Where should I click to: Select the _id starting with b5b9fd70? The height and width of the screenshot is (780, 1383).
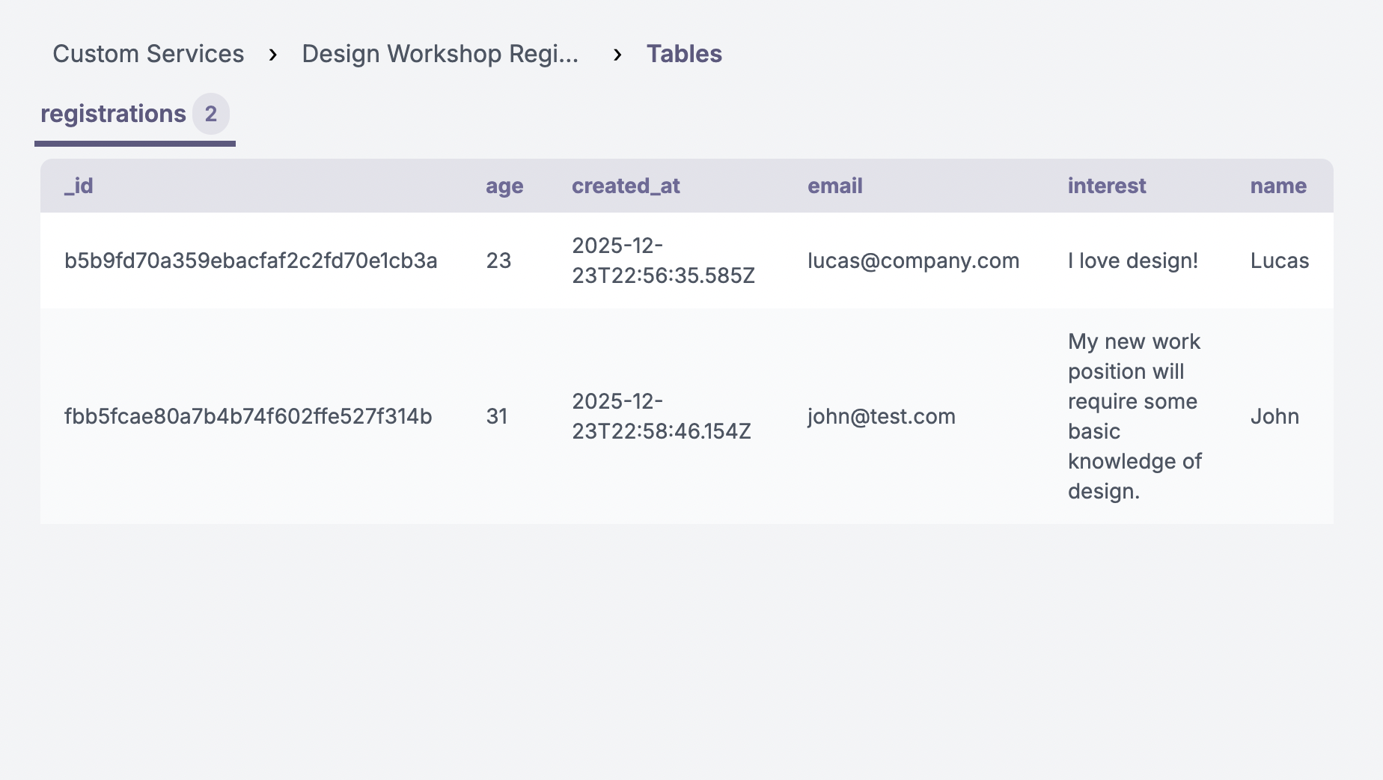pyautogui.click(x=252, y=260)
